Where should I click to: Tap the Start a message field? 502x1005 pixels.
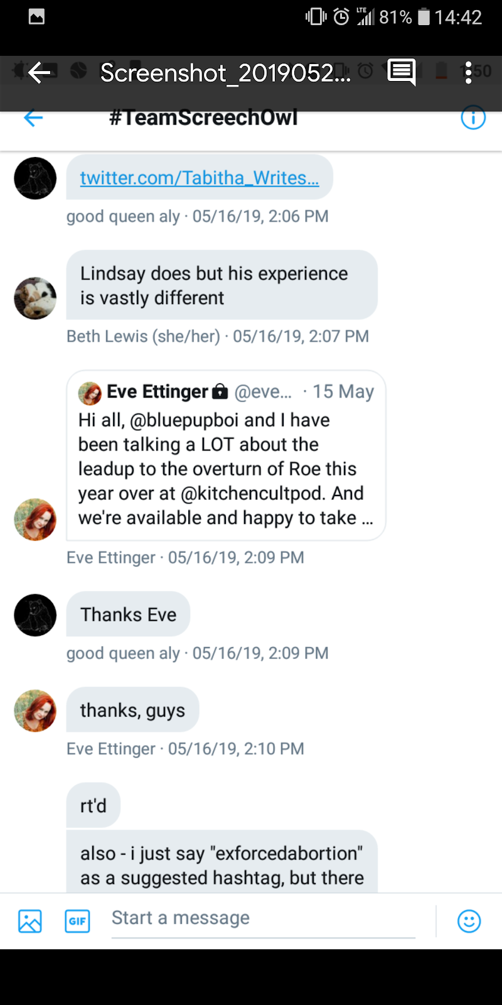click(x=264, y=918)
